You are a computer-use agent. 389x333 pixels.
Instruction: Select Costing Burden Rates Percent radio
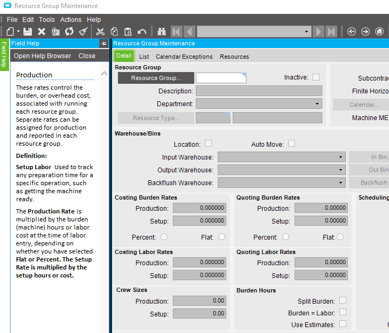(164, 237)
